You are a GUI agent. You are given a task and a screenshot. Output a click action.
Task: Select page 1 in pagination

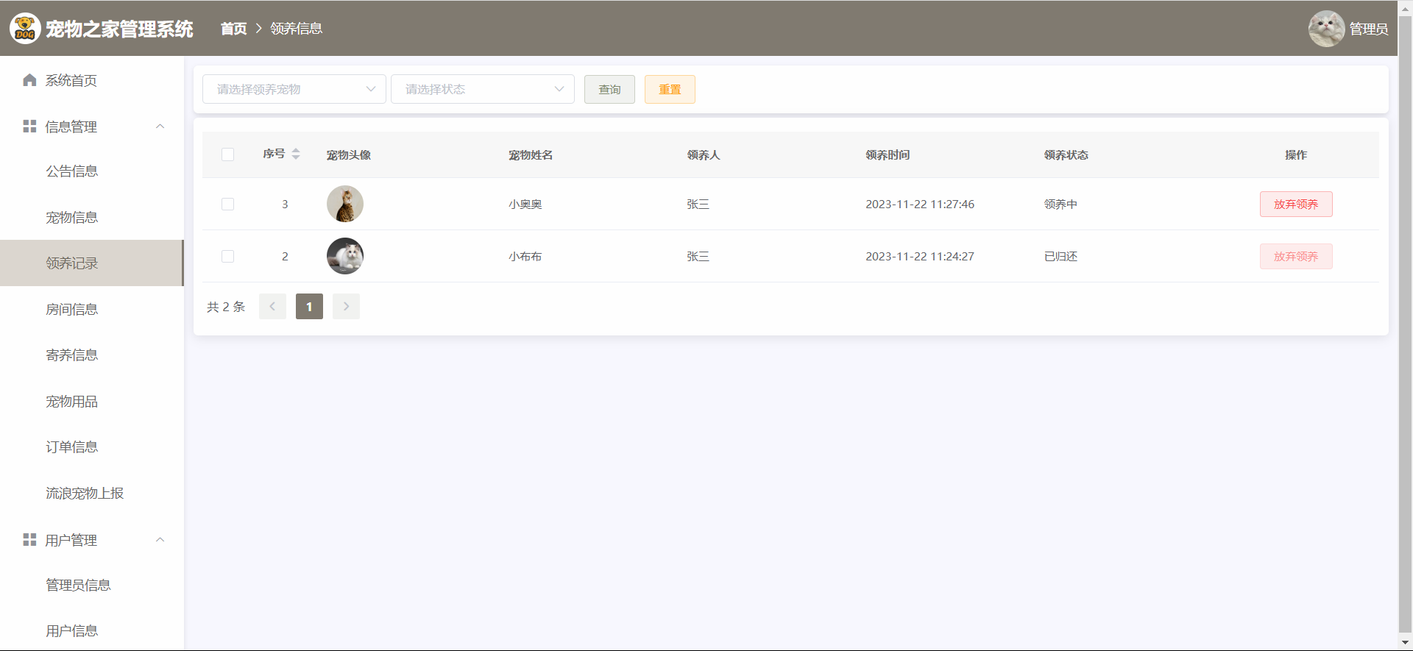point(309,306)
